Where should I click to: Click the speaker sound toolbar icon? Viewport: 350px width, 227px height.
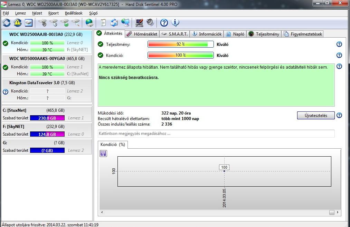click(150, 22)
